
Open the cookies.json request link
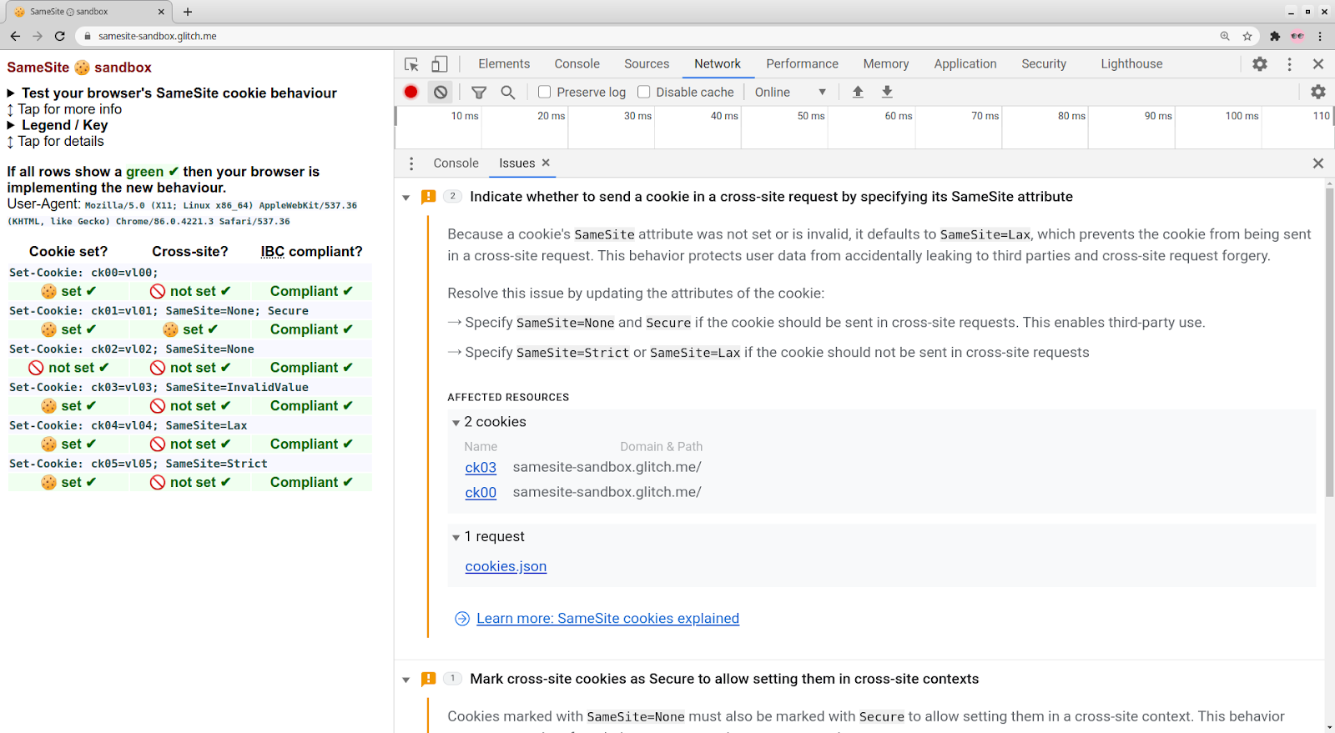pyautogui.click(x=506, y=566)
